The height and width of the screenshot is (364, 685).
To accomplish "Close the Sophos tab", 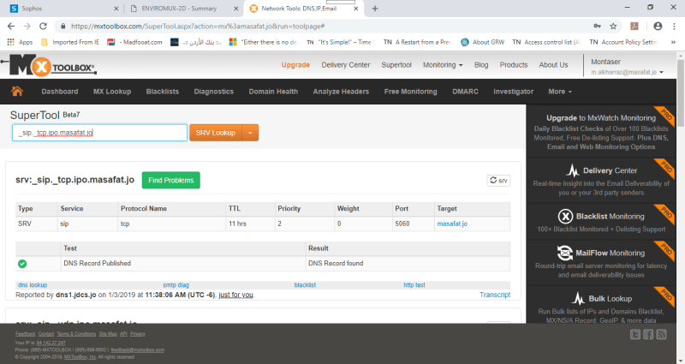I will tap(116, 9).
